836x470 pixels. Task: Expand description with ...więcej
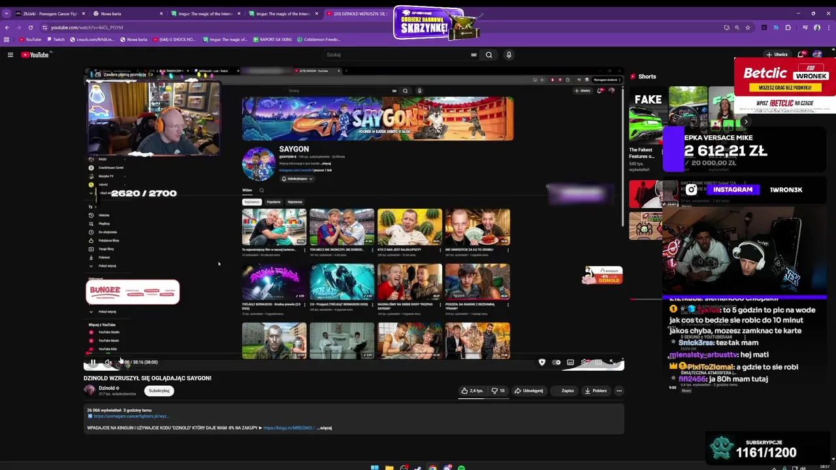point(325,428)
